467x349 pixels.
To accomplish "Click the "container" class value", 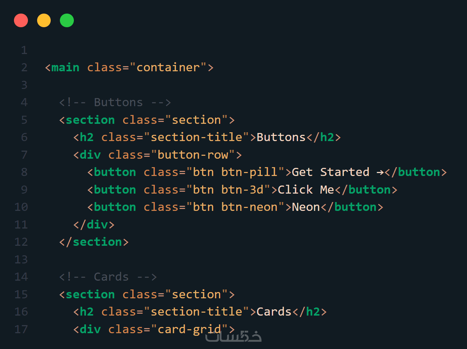I will (x=168, y=68).
